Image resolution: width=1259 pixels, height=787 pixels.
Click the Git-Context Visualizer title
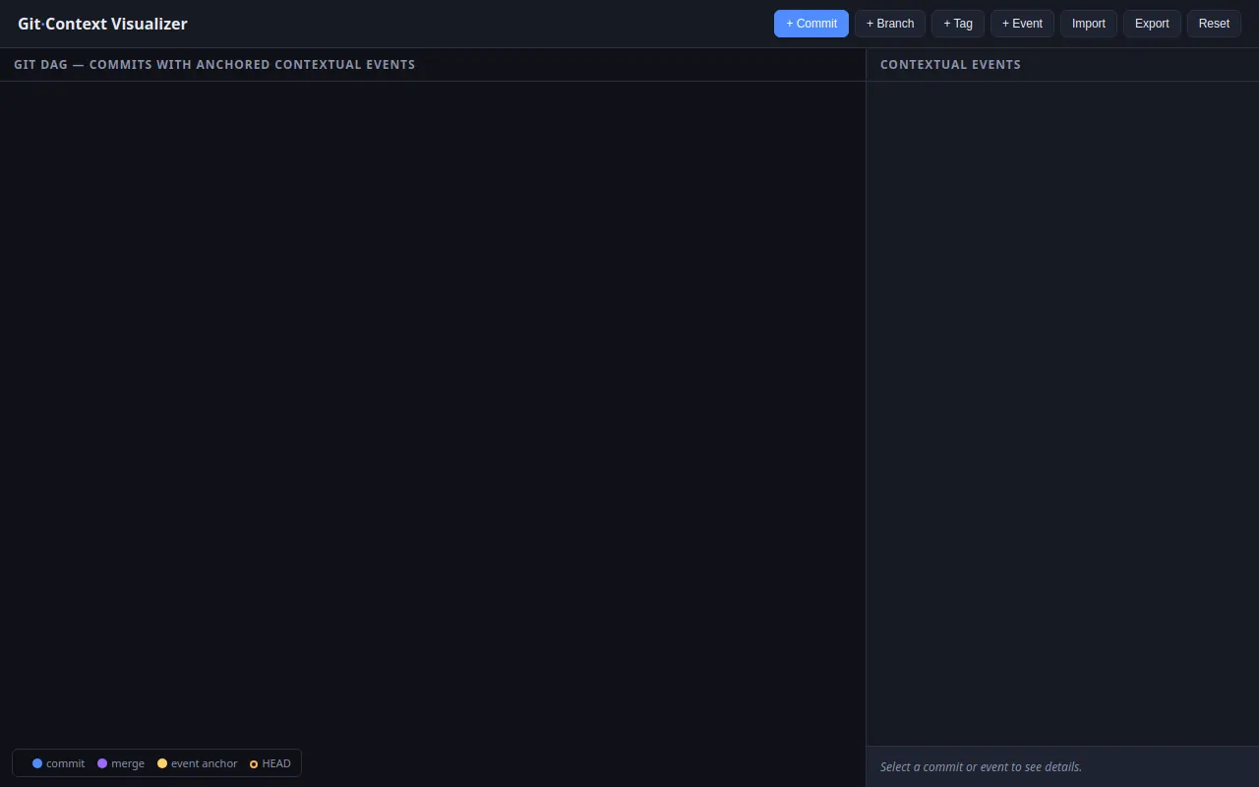pos(102,24)
